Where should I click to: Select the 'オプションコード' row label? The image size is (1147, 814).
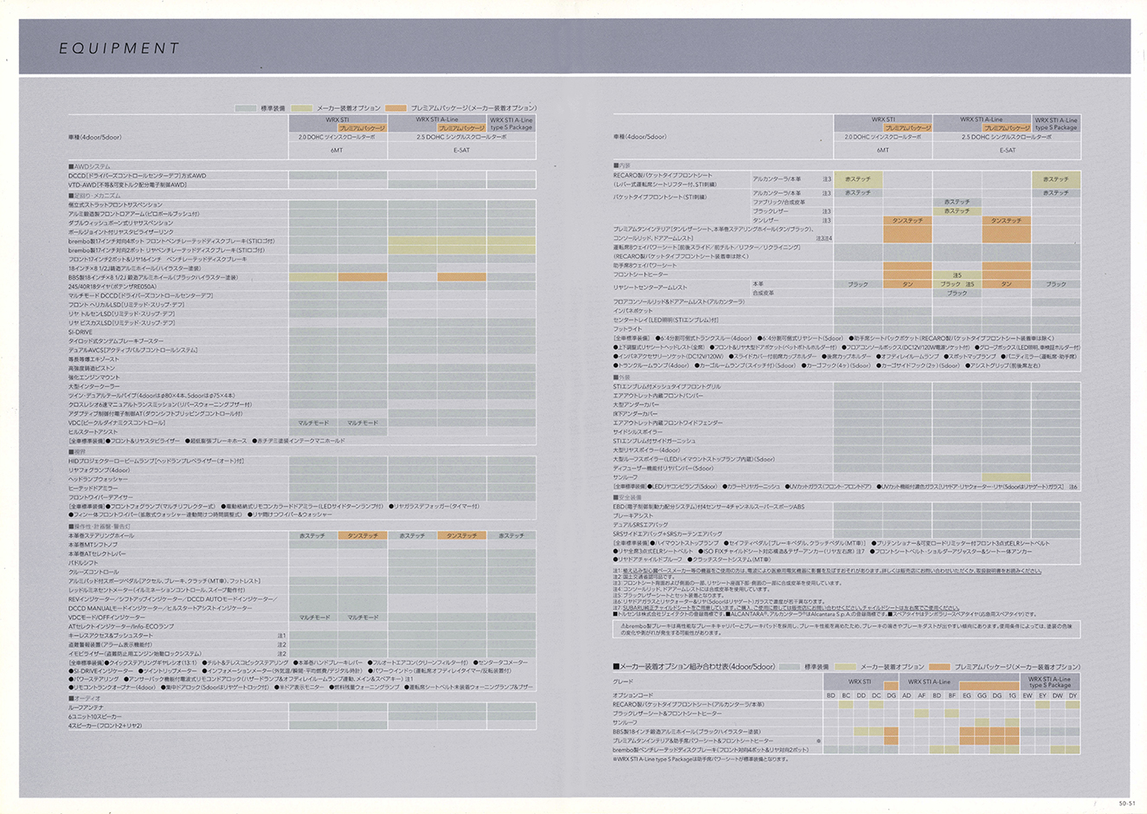[x=632, y=695]
